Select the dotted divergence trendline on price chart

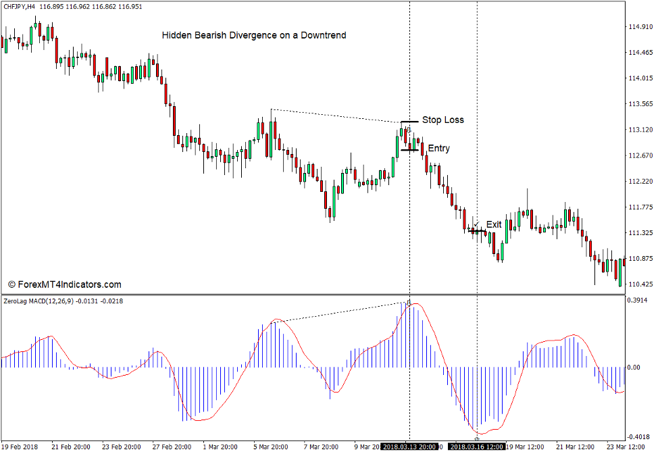(338, 115)
